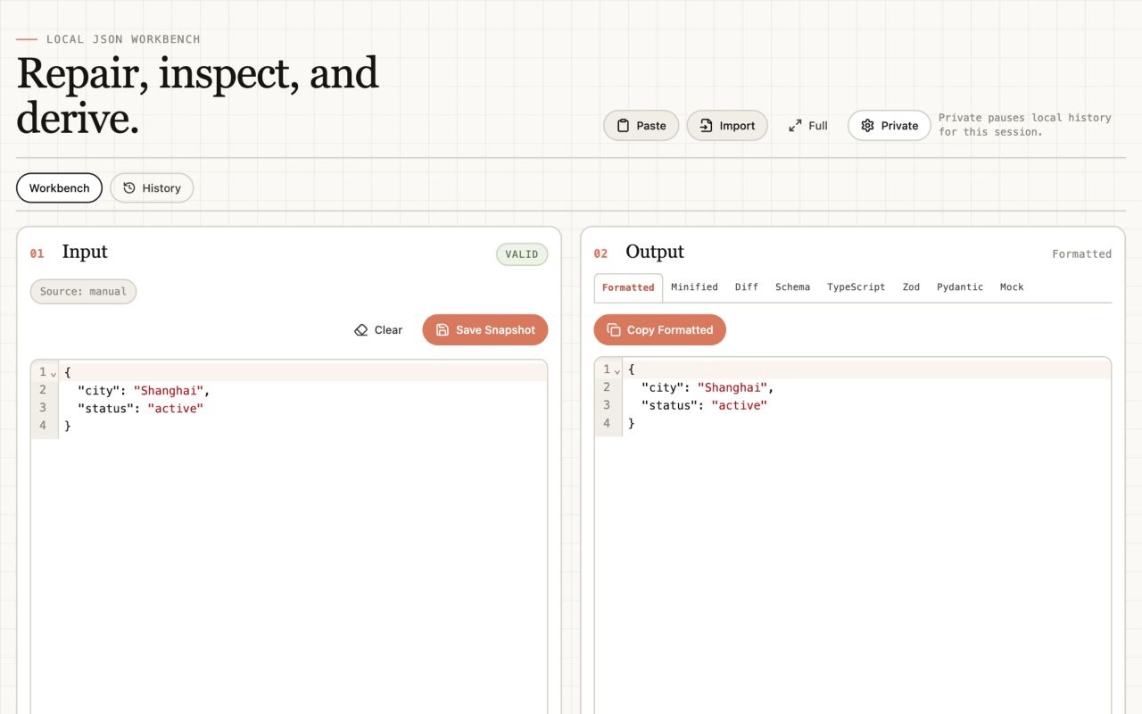Screen dimensions: 1142x714
Task: Select the Formatted output tab
Action: (628, 287)
